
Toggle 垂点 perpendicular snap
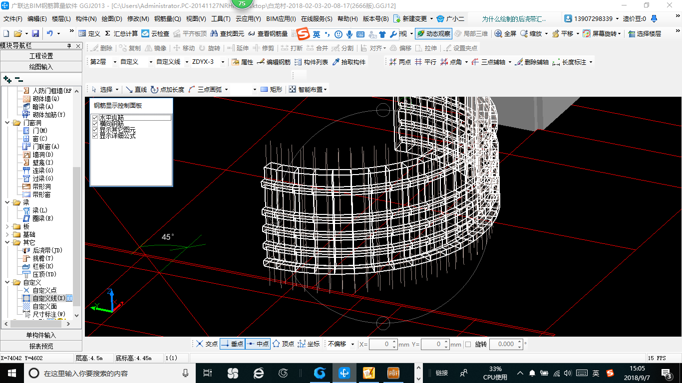[x=232, y=344]
